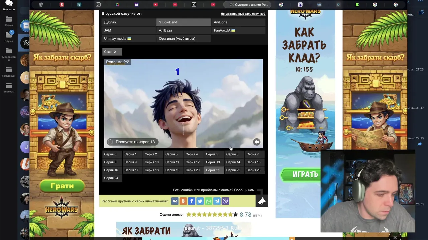Select Серия 7 episode

(x=255, y=154)
